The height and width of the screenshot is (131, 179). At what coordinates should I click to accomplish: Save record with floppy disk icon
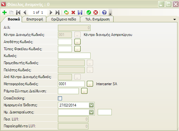pyautogui.click(x=80, y=12)
